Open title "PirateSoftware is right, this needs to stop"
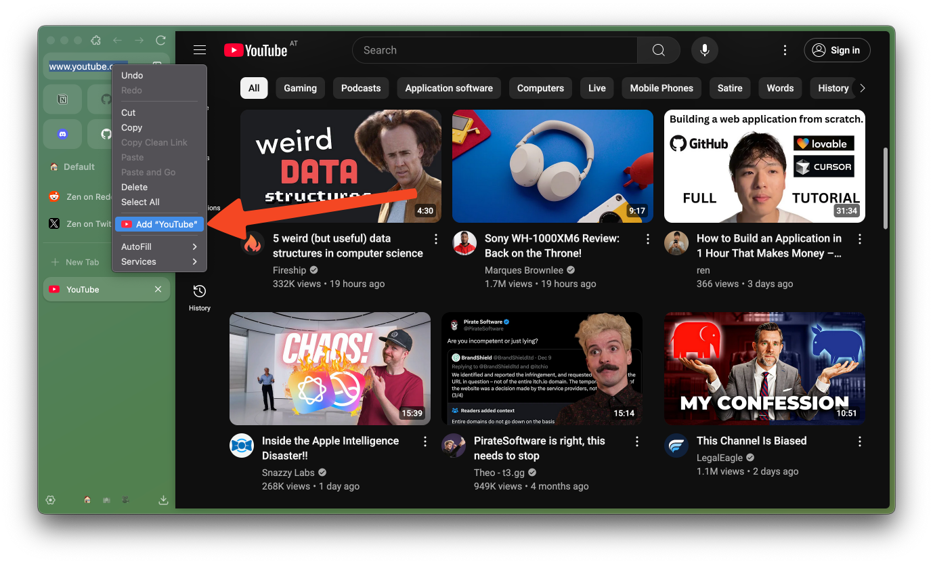933x564 pixels. tap(540, 448)
